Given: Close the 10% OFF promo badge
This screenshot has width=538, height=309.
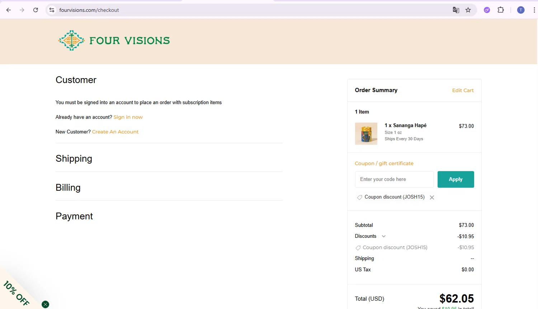Looking at the screenshot, I should tap(45, 305).
